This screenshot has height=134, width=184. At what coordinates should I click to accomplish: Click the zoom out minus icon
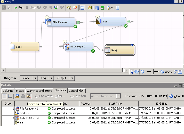pos(142,72)
